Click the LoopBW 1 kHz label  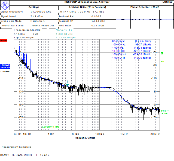(51, 127)
